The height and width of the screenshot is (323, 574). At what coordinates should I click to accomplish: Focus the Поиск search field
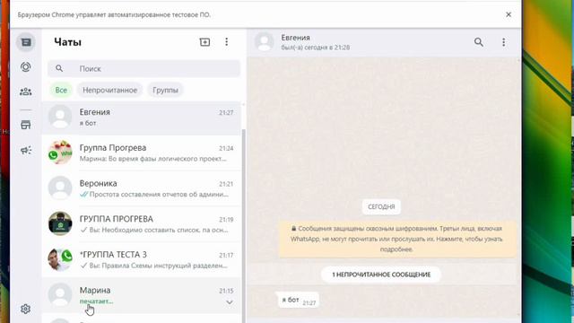click(143, 68)
